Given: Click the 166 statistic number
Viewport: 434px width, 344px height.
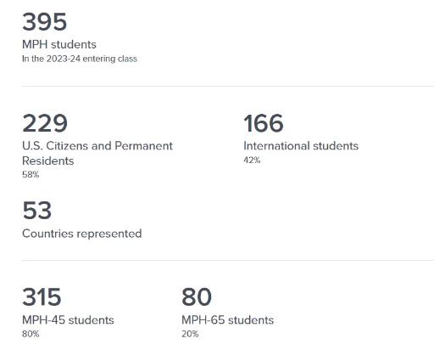Looking at the screenshot, I should [x=264, y=123].
